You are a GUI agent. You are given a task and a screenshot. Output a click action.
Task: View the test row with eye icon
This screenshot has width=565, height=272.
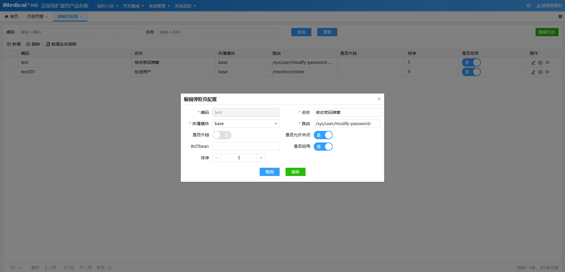[x=547, y=62]
